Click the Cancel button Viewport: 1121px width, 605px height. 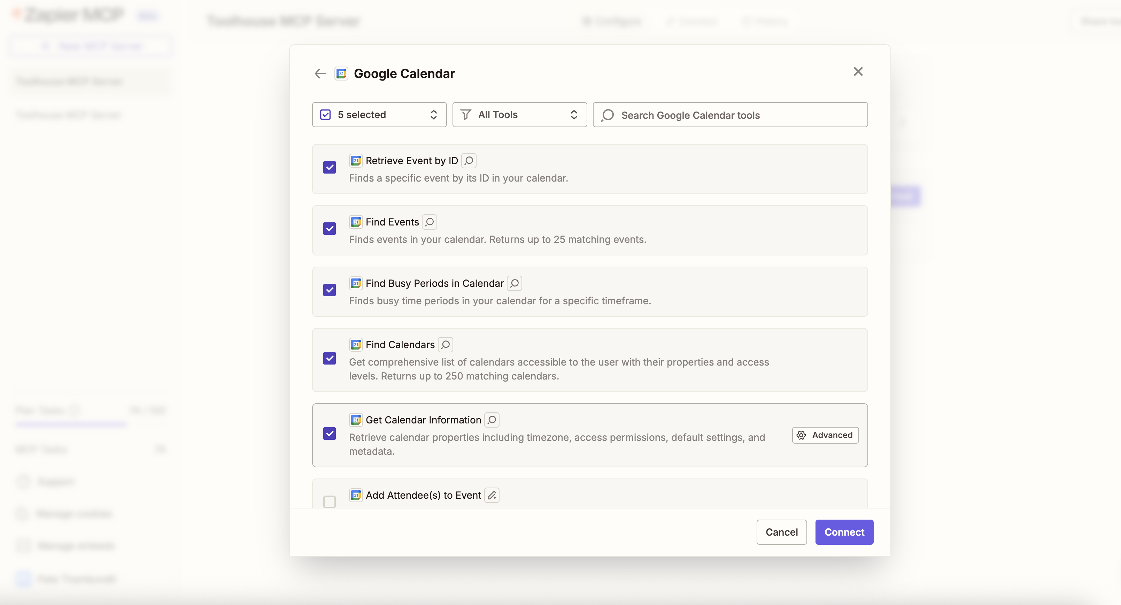coord(781,532)
